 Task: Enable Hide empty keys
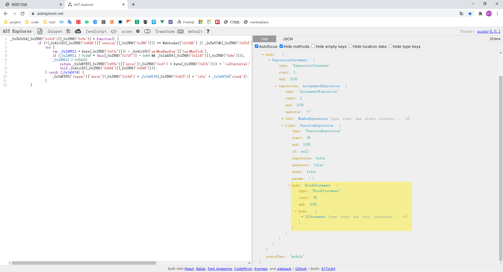coord(313,46)
